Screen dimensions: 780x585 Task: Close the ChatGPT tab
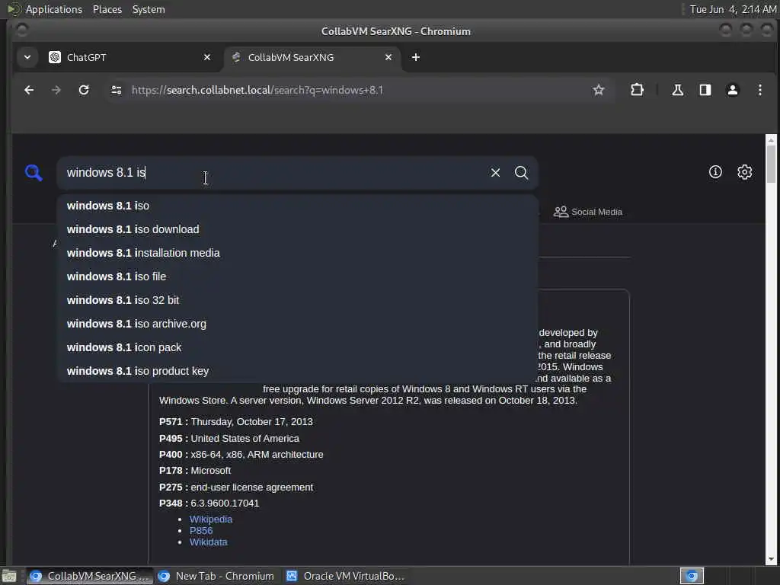click(x=207, y=58)
